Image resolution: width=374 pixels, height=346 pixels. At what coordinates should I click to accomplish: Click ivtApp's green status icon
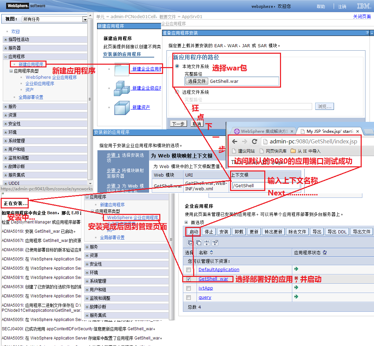coord(296,287)
